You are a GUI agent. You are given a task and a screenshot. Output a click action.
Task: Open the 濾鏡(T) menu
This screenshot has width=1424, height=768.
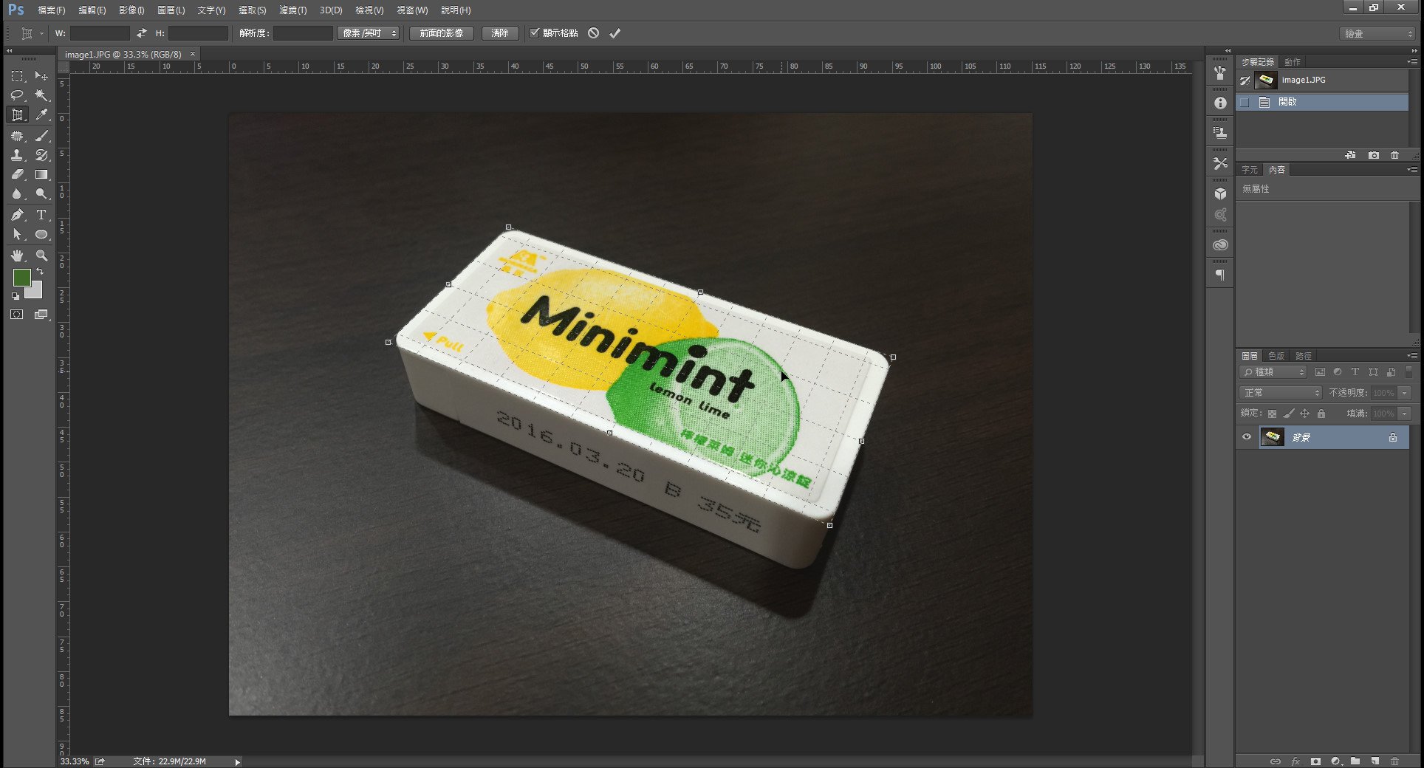pyautogui.click(x=293, y=10)
